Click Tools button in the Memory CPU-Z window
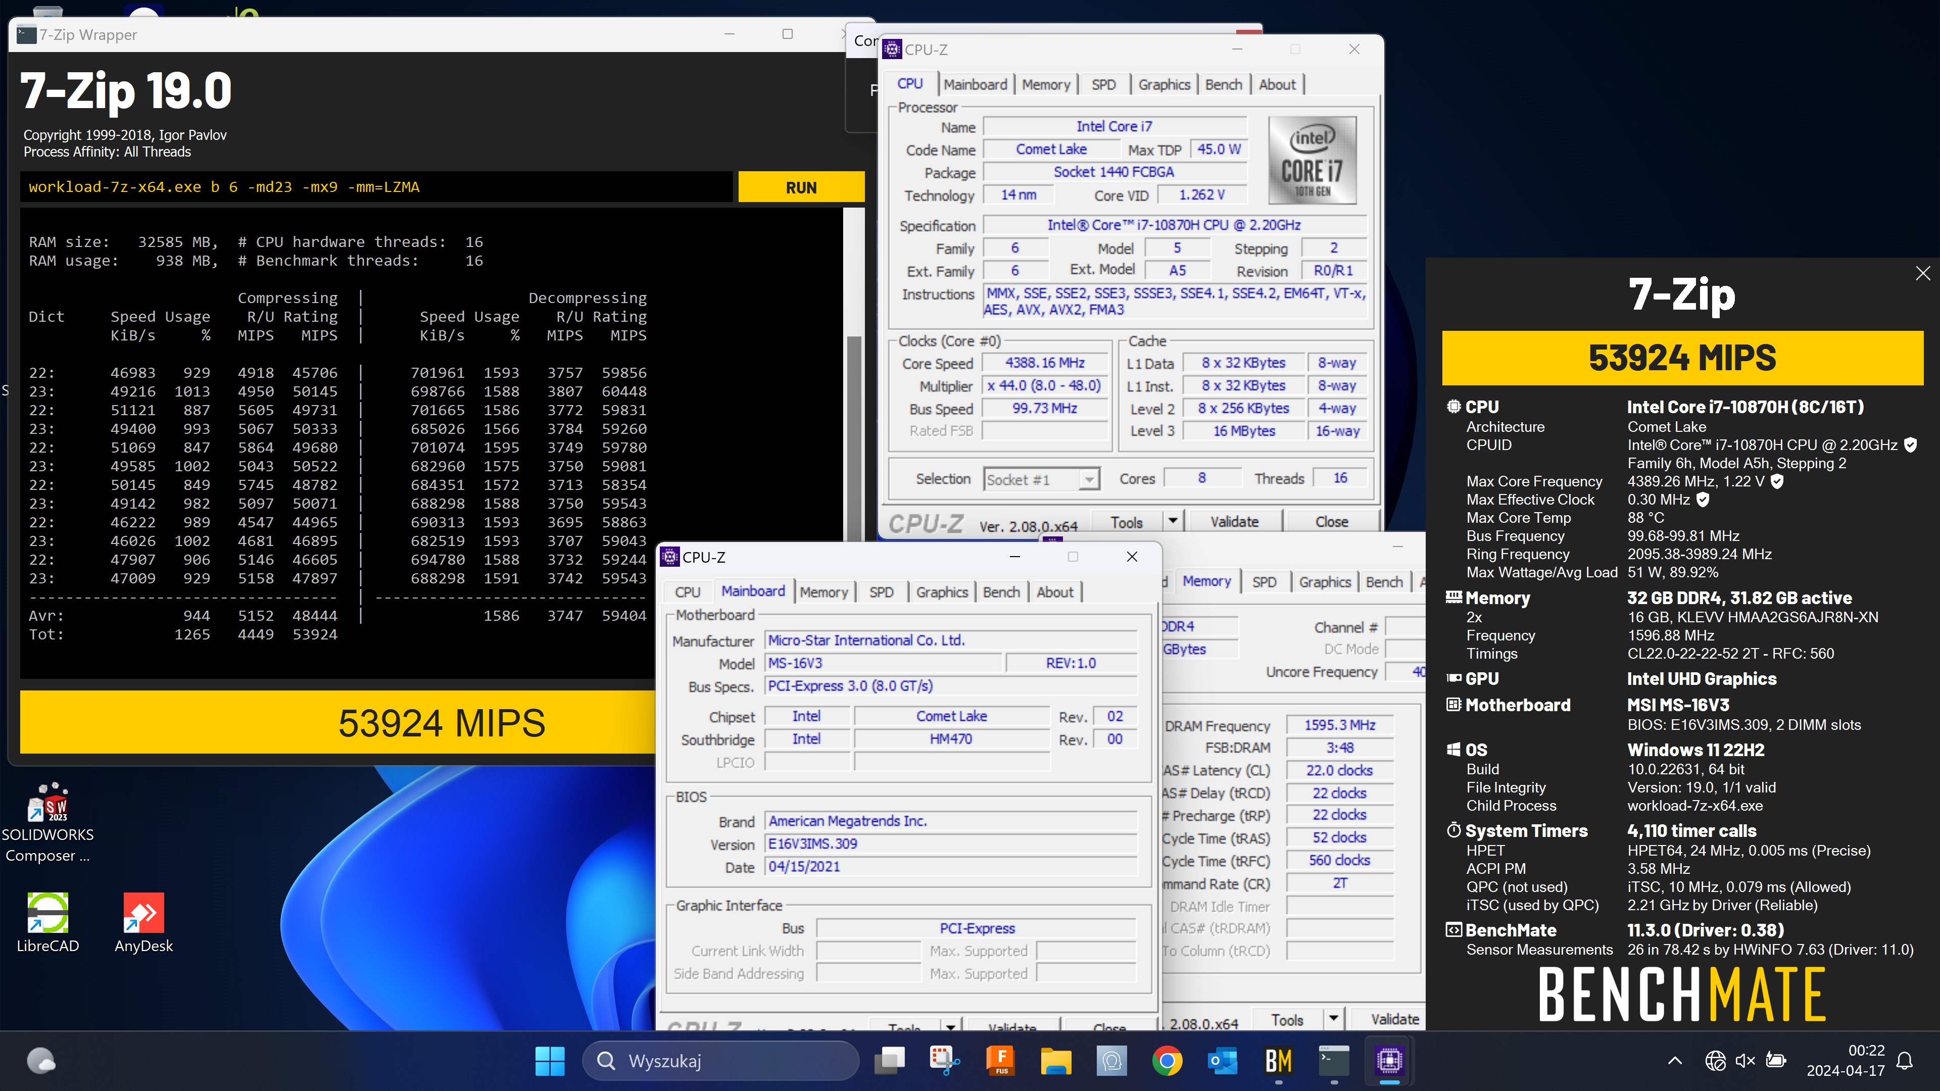 (1287, 1019)
